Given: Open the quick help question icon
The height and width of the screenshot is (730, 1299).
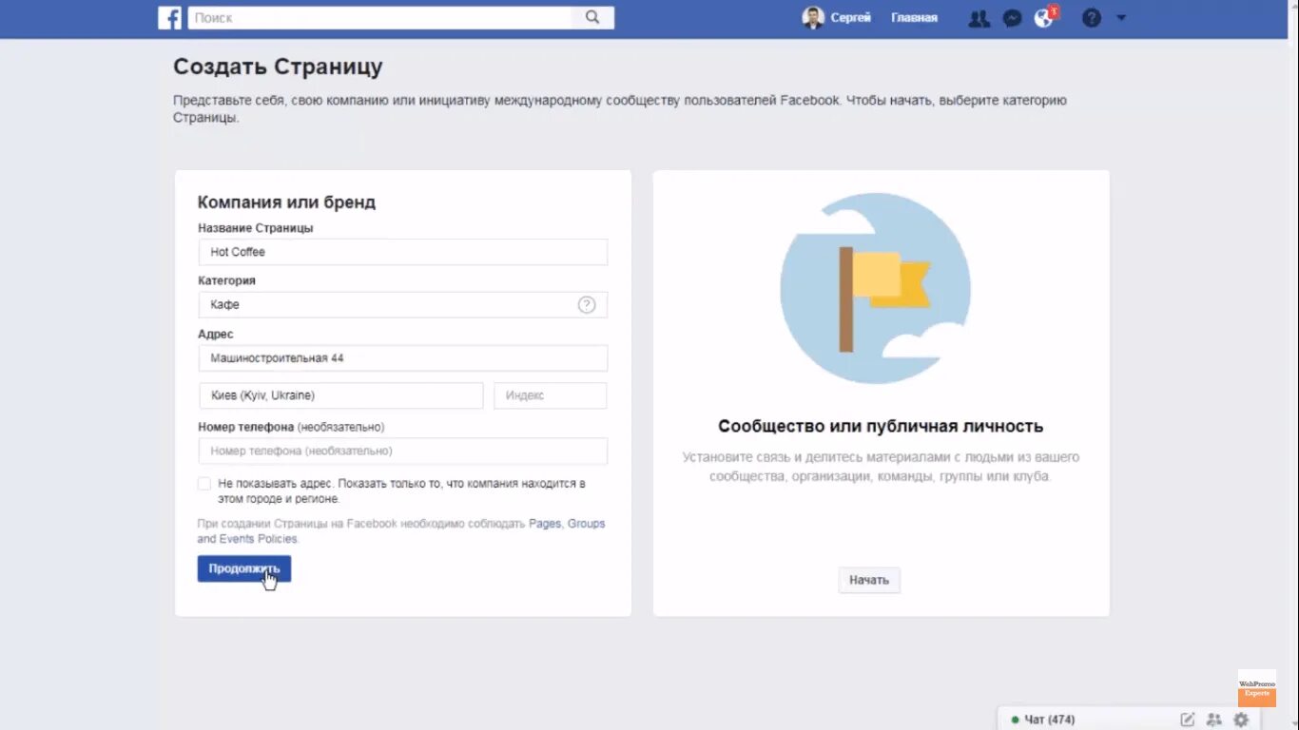Looking at the screenshot, I should click(1092, 18).
